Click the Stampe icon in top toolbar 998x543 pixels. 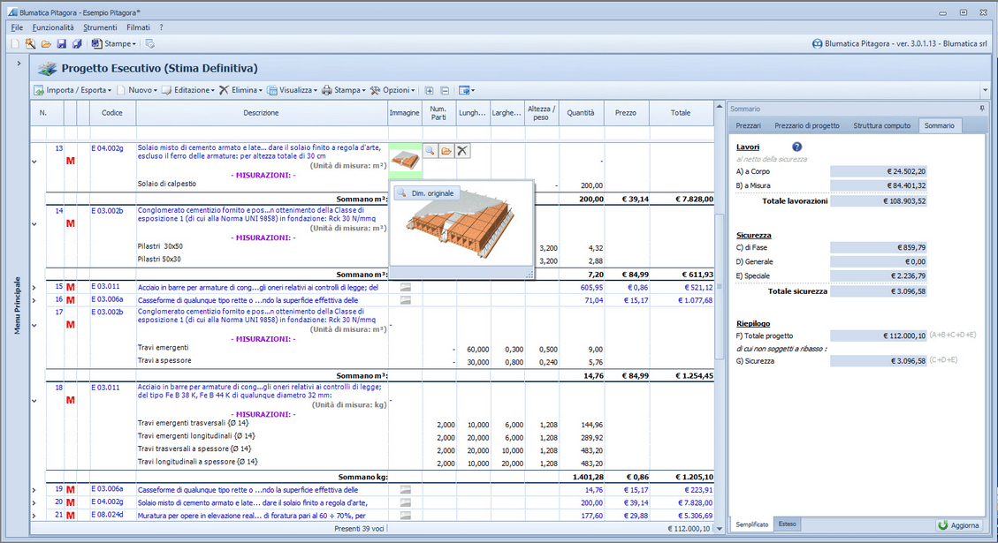point(96,44)
